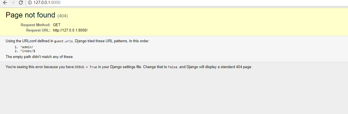
Task: Click the http://127.0.0.1:8000/ request URL value
Action: tap(70, 30)
